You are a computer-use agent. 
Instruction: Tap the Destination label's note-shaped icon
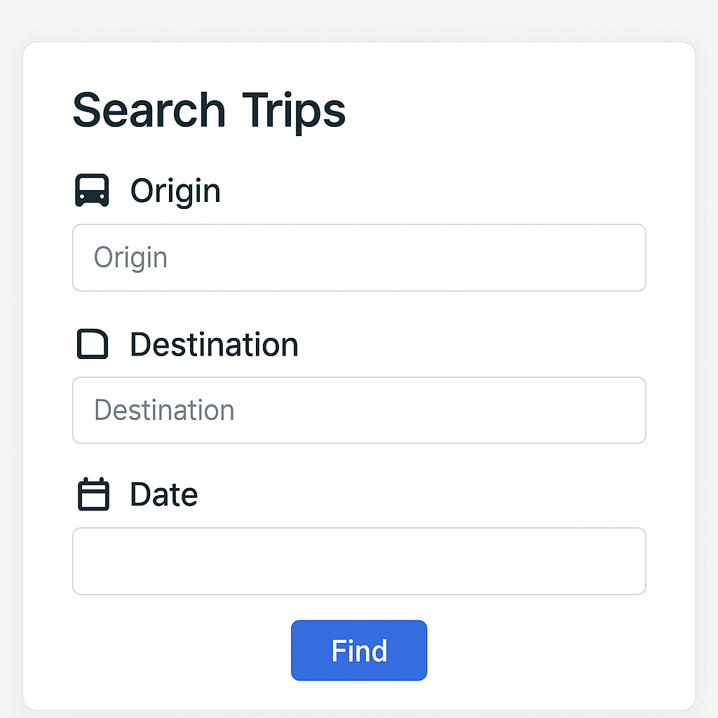[92, 345]
